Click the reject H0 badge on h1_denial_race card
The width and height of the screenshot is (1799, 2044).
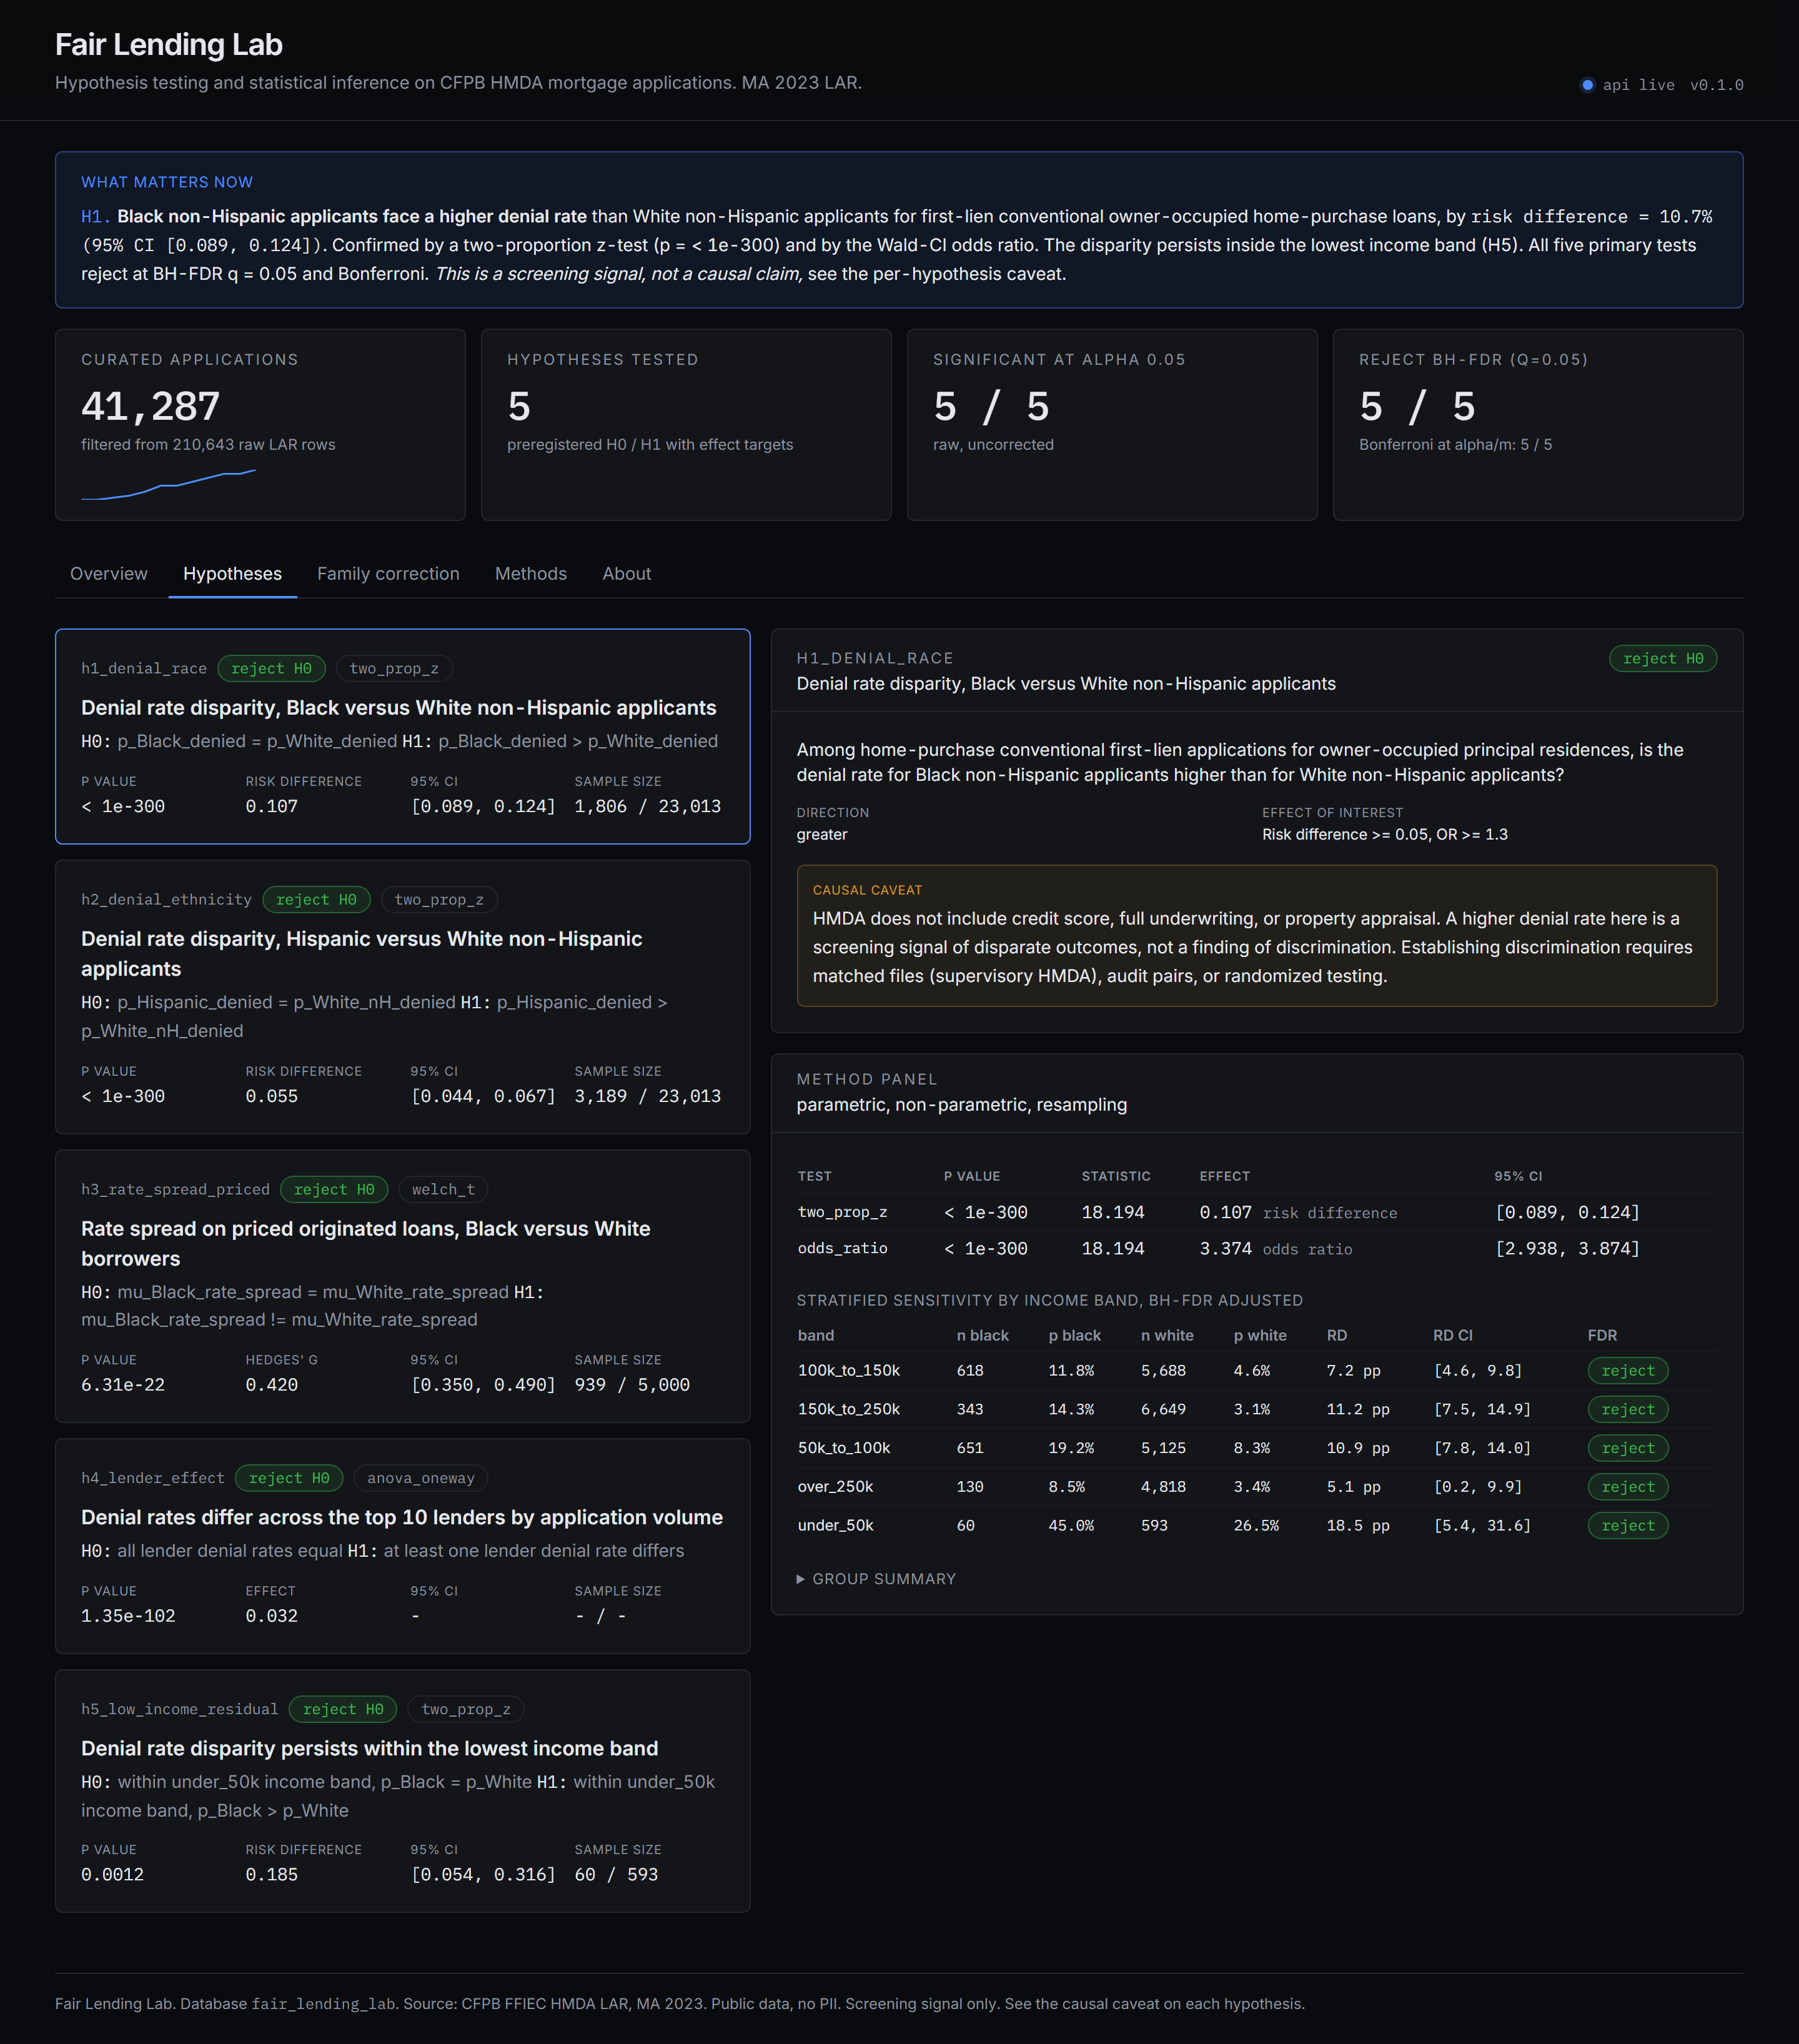(x=271, y=669)
